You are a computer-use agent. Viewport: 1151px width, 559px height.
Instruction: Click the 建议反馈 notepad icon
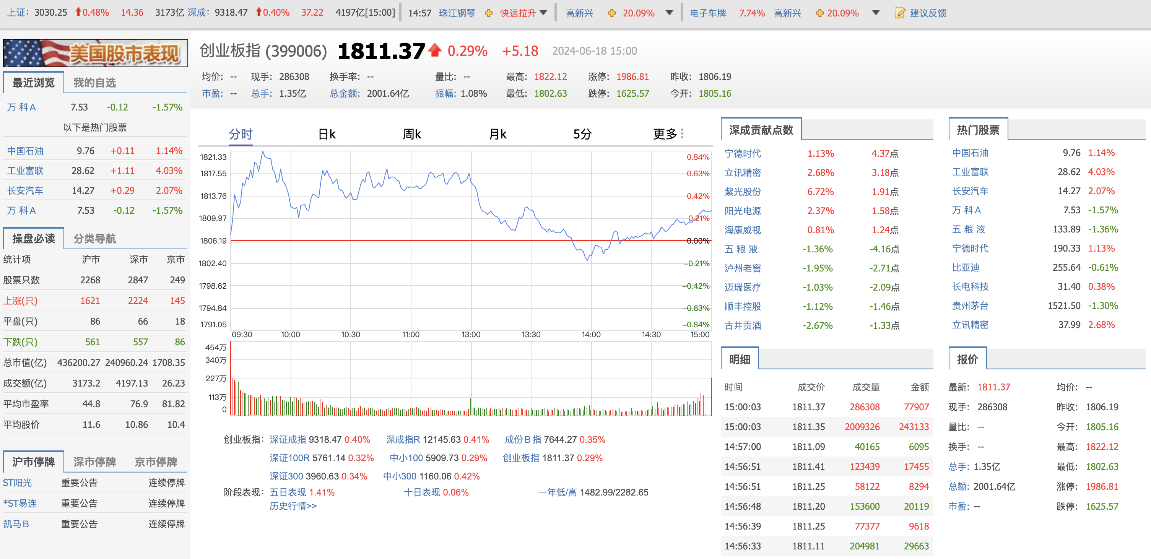[899, 13]
